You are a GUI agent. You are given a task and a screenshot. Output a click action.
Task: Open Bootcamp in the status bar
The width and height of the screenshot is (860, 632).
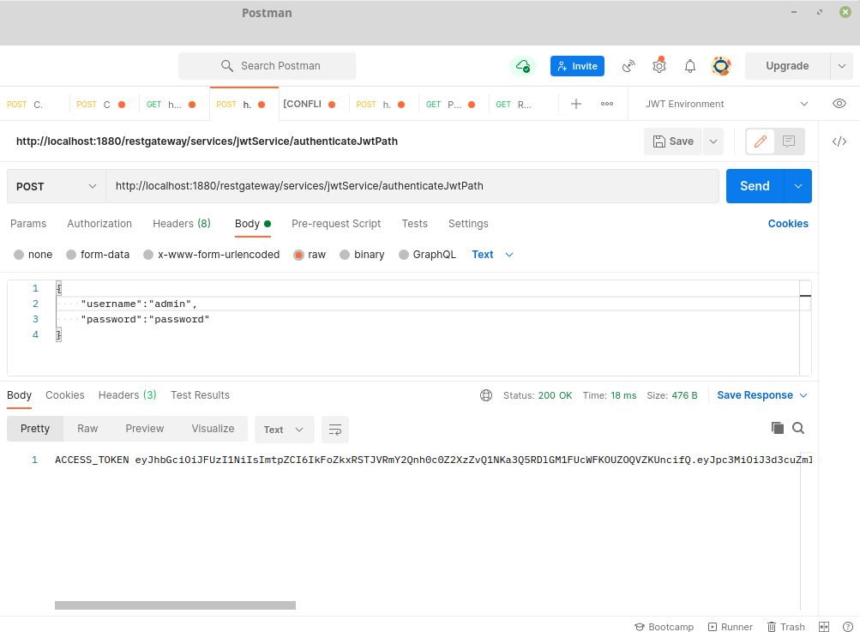click(665, 627)
